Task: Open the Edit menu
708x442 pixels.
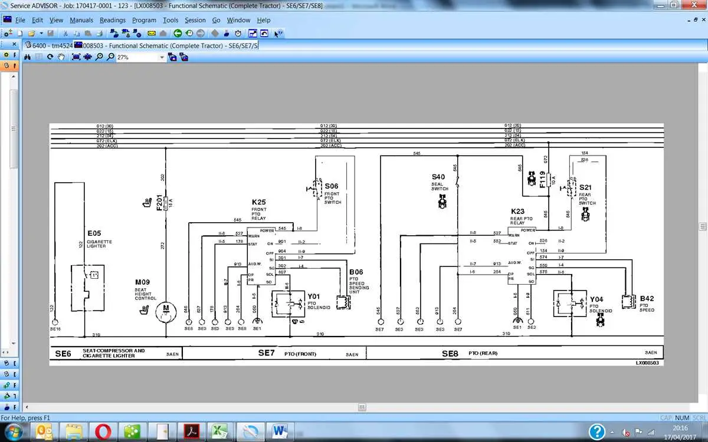Action: 37,20
